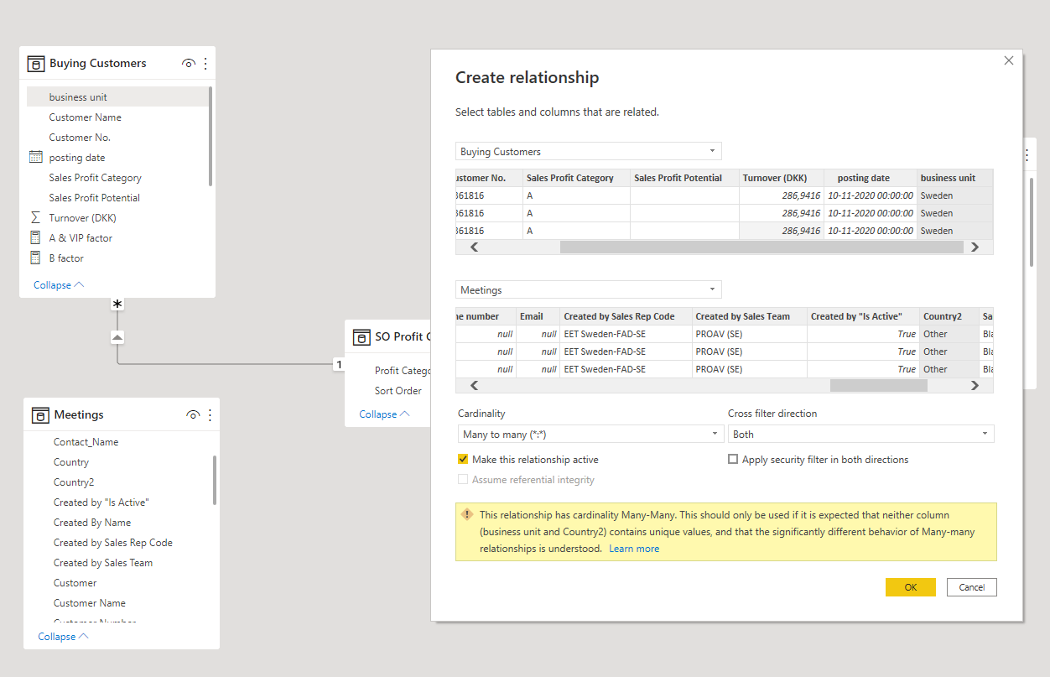The image size is (1050, 677).
Task: Click the SO Profit table icon
Action: 361,337
